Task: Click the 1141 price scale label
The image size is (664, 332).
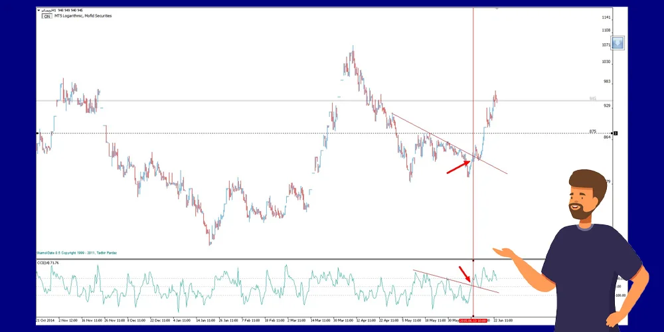Action: click(x=606, y=17)
